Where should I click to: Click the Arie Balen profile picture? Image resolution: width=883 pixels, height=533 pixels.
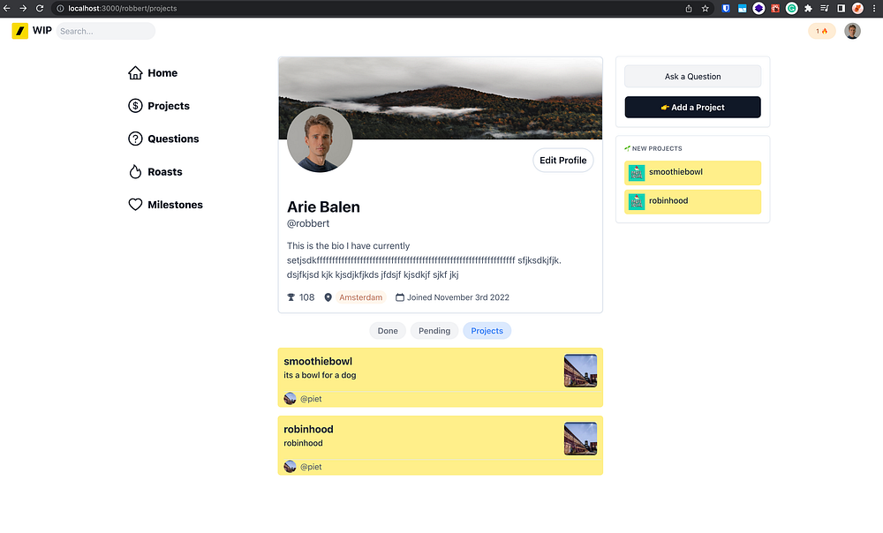[x=320, y=139]
